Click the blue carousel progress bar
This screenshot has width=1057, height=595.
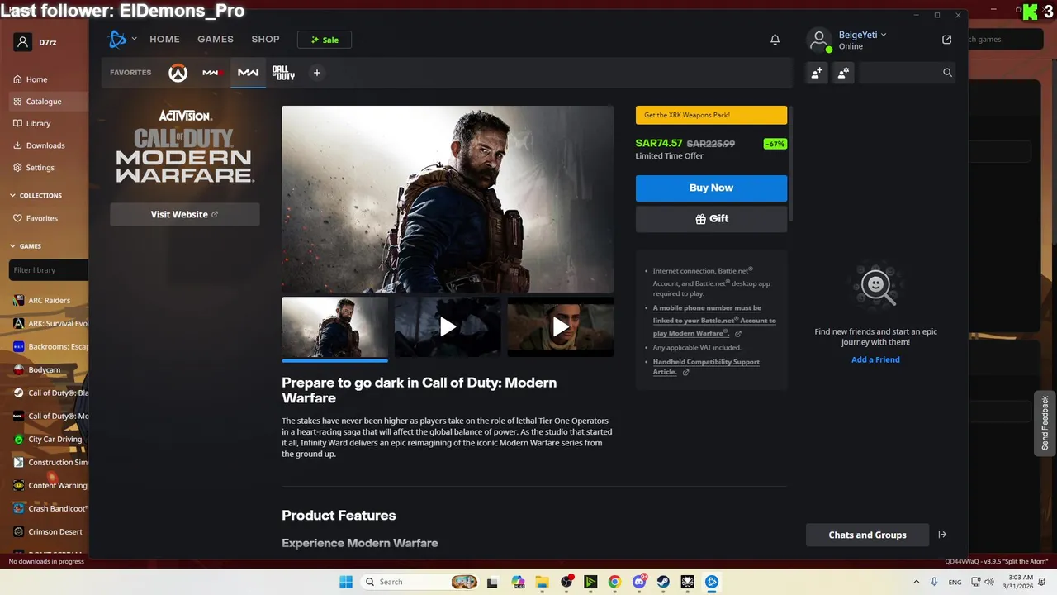(x=334, y=360)
